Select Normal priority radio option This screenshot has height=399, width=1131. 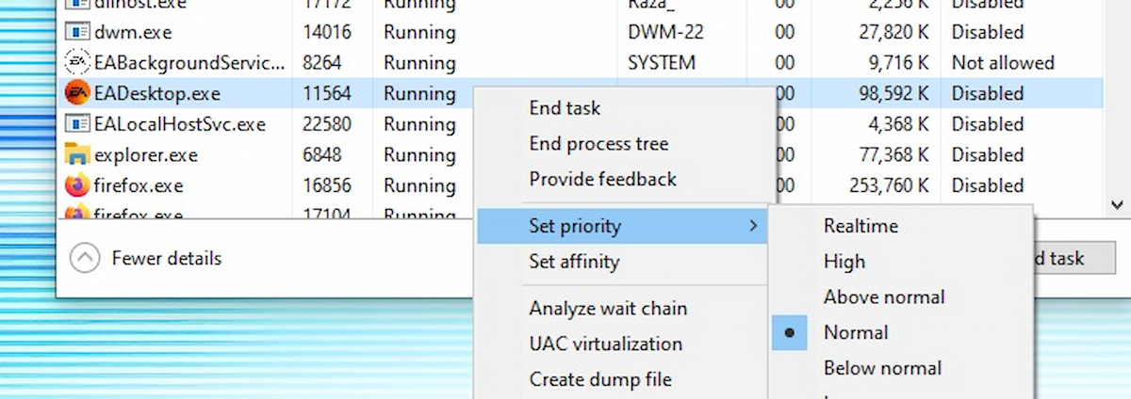(x=856, y=332)
